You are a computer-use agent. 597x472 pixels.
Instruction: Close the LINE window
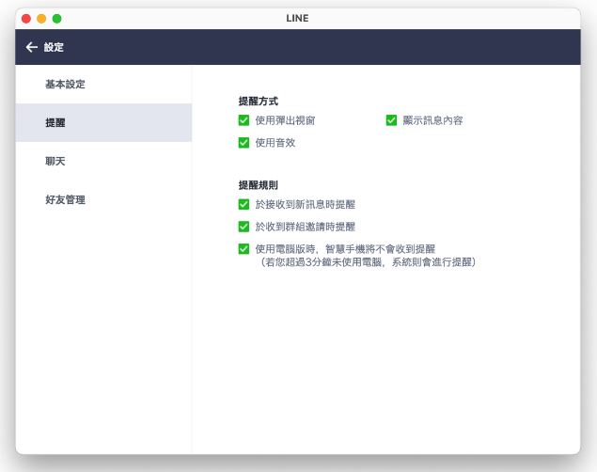(x=26, y=19)
